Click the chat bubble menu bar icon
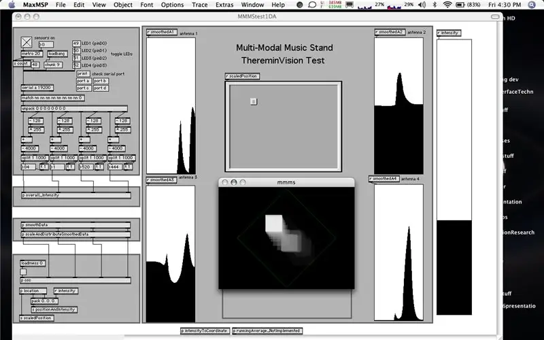Image resolution: width=544 pixels, height=340 pixels. click(x=312, y=5)
